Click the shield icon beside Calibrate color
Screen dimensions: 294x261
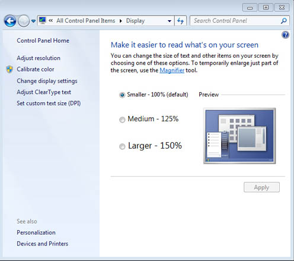9,70
